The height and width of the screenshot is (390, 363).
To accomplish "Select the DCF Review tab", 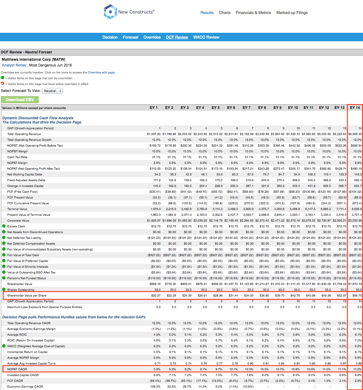I will (177, 37).
